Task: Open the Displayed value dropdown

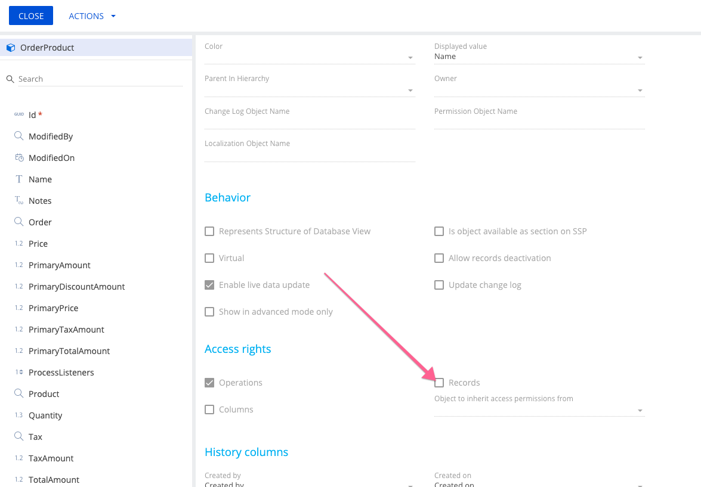Action: (x=639, y=57)
